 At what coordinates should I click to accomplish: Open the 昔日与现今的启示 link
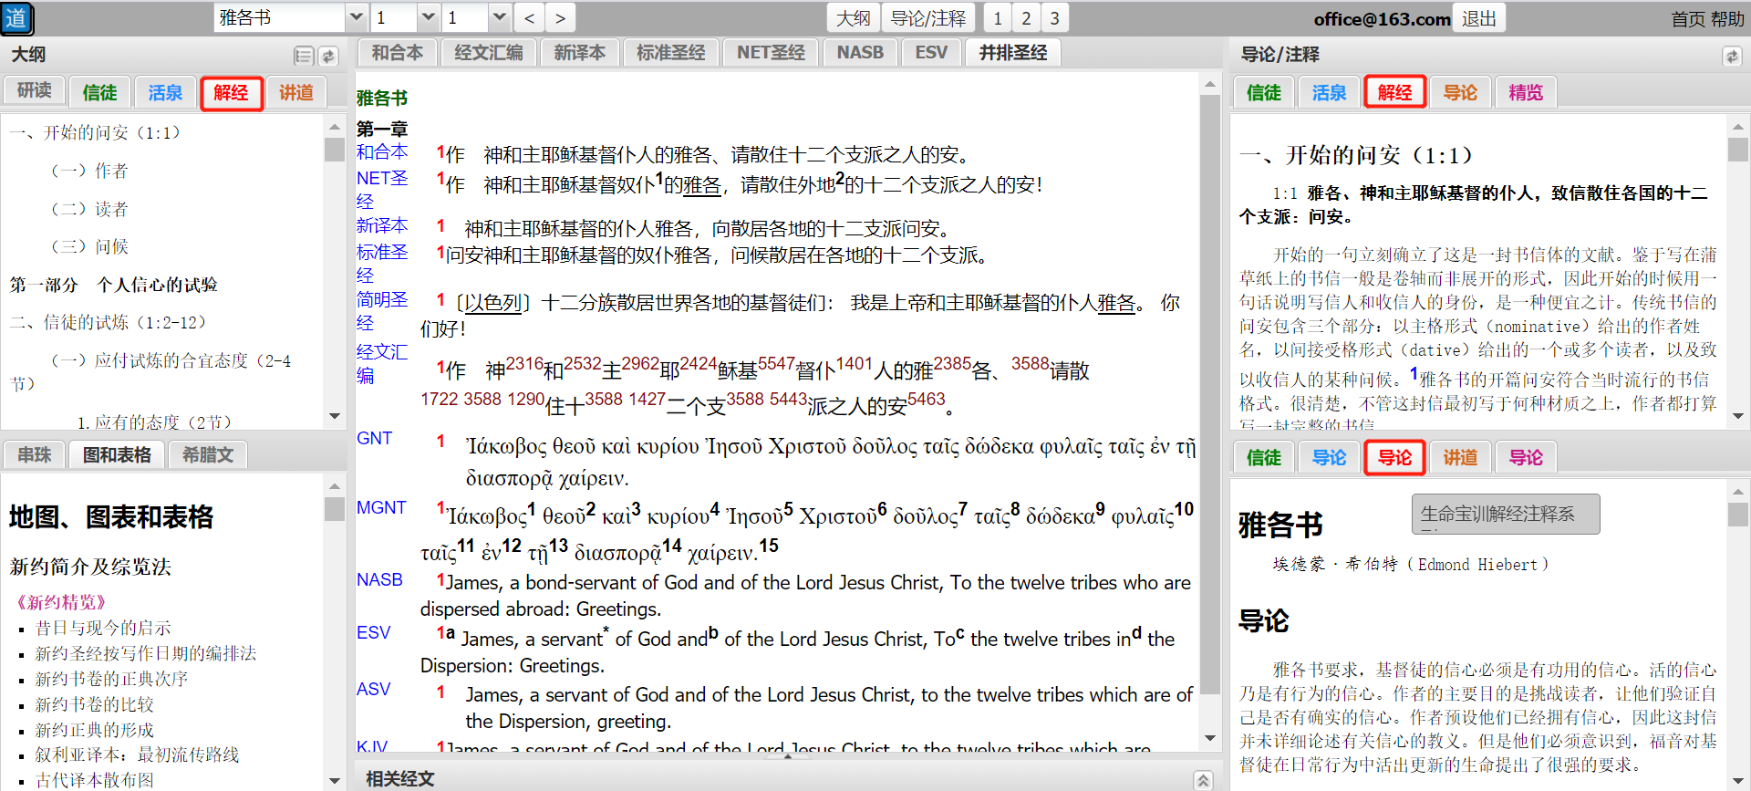tap(102, 628)
